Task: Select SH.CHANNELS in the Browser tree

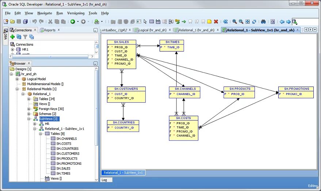Action: 66,138
